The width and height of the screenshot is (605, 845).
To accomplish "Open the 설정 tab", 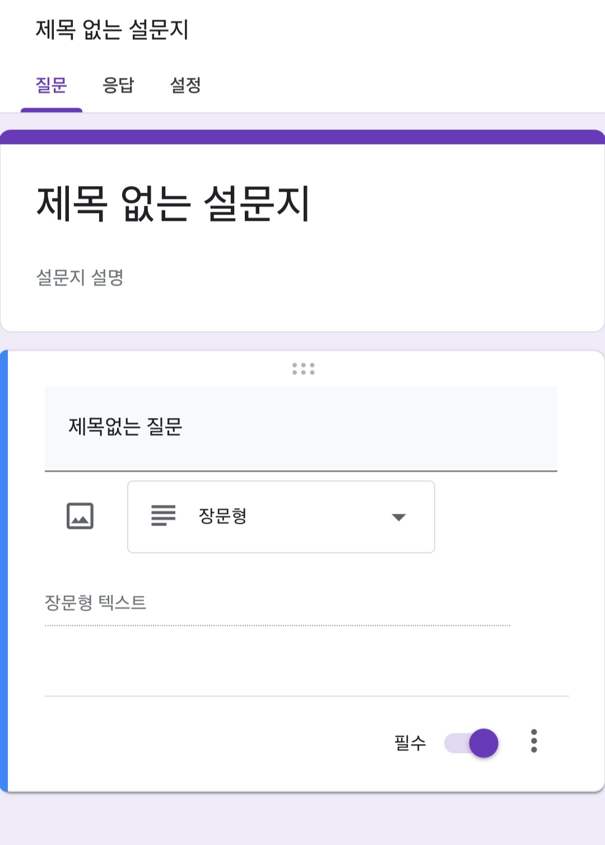I will [x=185, y=85].
